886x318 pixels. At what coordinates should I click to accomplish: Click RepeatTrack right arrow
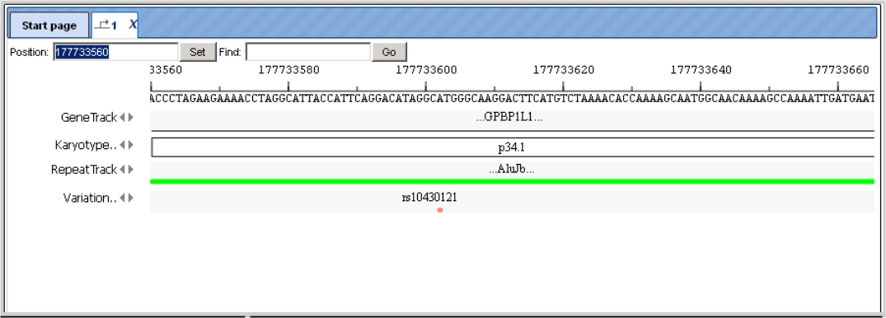click(131, 170)
